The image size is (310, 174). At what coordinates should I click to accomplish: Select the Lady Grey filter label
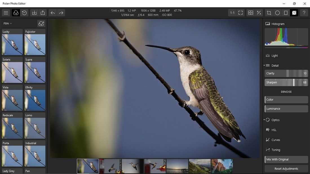coord(8,171)
